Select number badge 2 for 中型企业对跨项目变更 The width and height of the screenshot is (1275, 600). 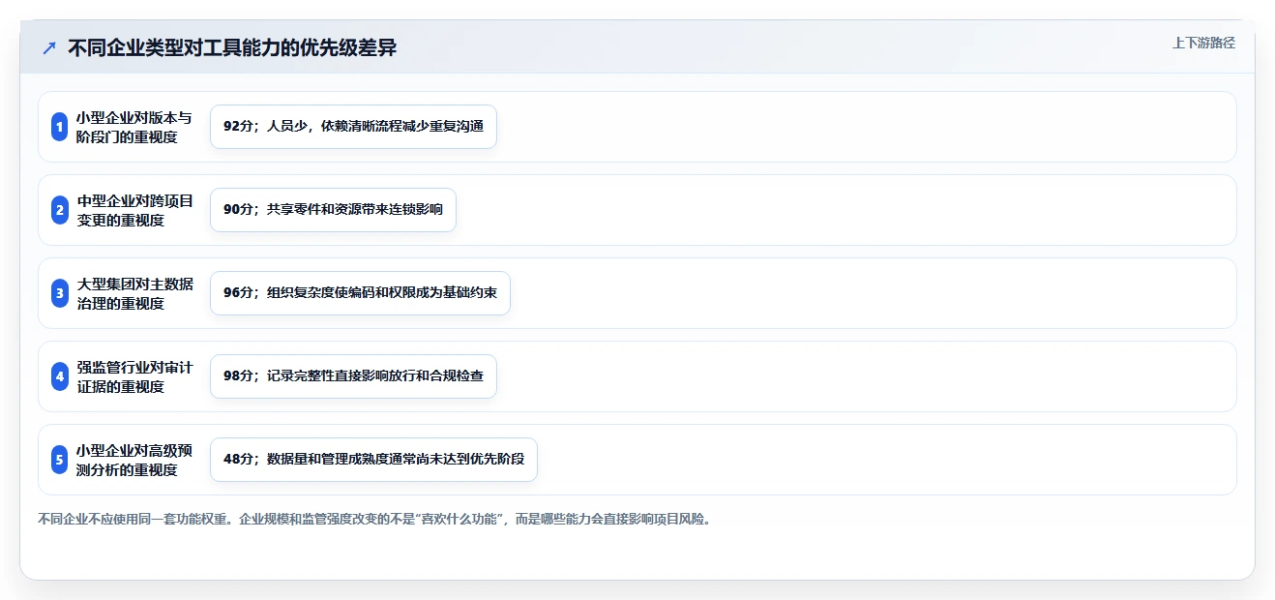pos(59,210)
